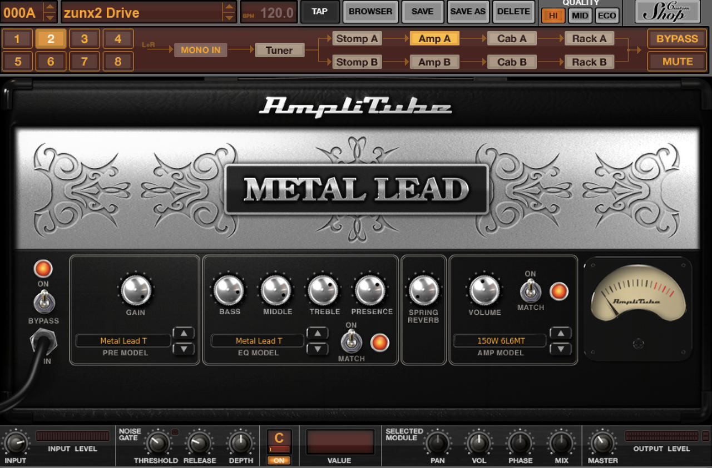Click the Pre Model field Metal Lead T
The width and height of the screenshot is (712, 468).
(123, 341)
